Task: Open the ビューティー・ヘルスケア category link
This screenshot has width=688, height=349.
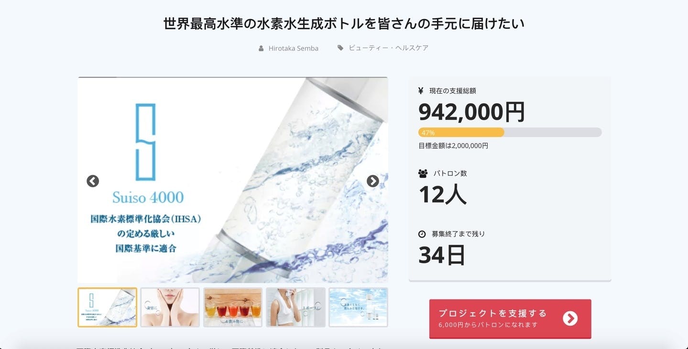Action: click(389, 48)
